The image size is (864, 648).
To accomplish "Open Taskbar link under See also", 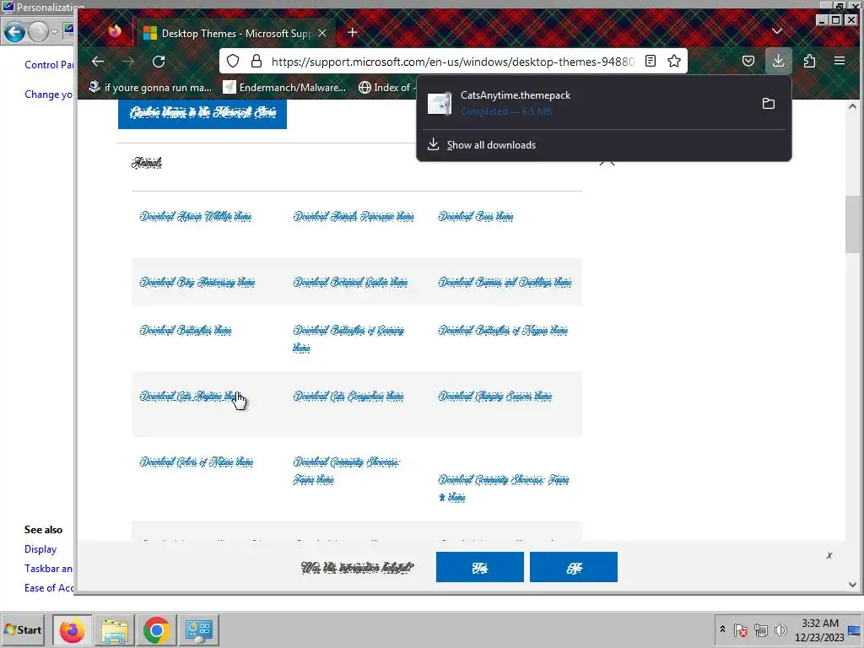I will point(48,568).
